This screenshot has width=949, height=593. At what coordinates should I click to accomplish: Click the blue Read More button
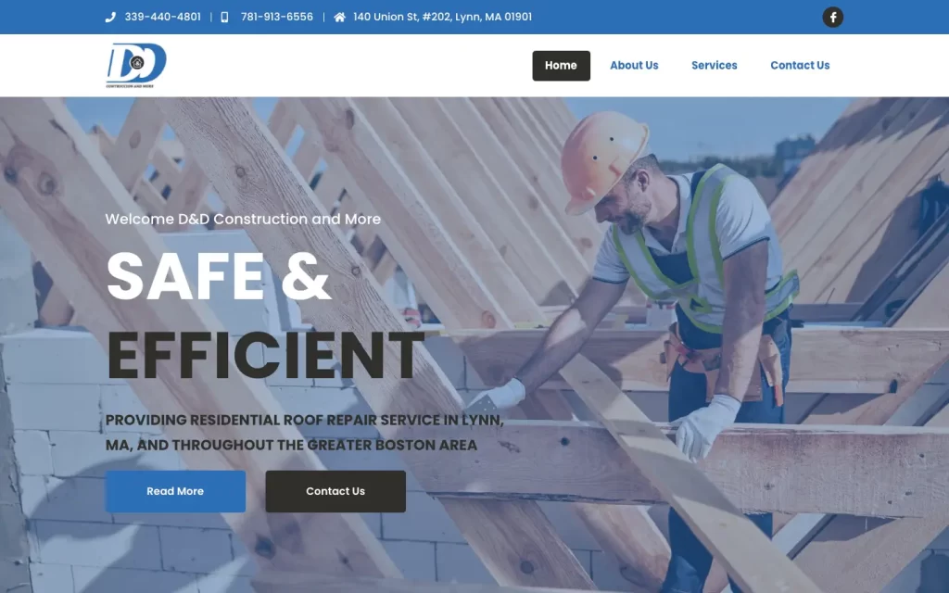175,491
